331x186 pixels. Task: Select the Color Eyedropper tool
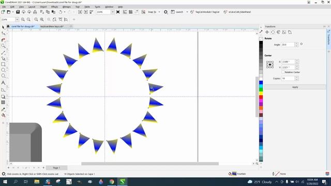coord(3,110)
